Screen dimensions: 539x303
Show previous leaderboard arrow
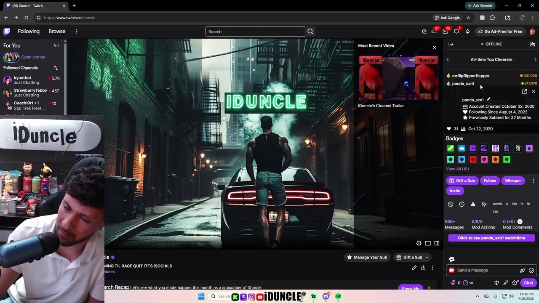448,60
